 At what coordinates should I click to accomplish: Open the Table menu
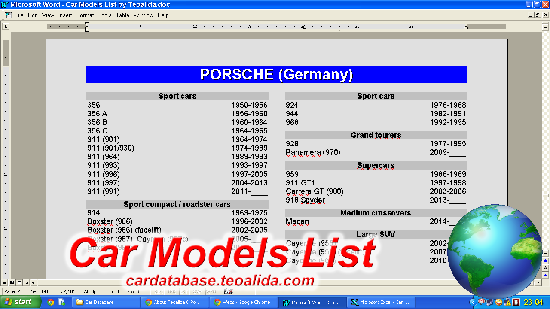coord(122,15)
